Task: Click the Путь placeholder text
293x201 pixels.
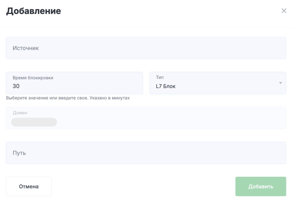Action: (x=19, y=153)
